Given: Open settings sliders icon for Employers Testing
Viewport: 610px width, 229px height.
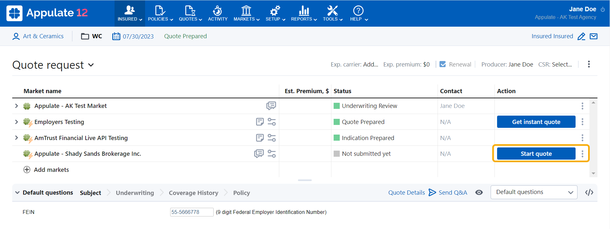Looking at the screenshot, I should (x=272, y=122).
